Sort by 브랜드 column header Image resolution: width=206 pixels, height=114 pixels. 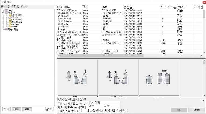tap(182, 7)
